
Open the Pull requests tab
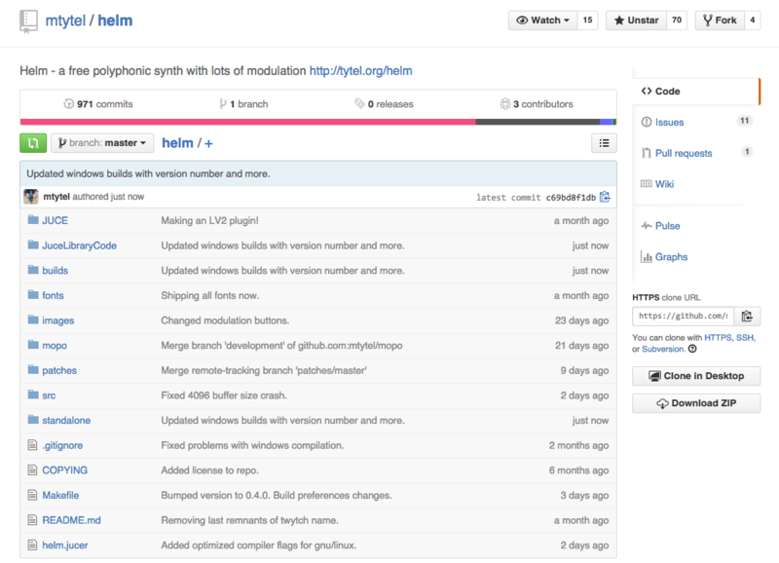pyautogui.click(x=683, y=153)
